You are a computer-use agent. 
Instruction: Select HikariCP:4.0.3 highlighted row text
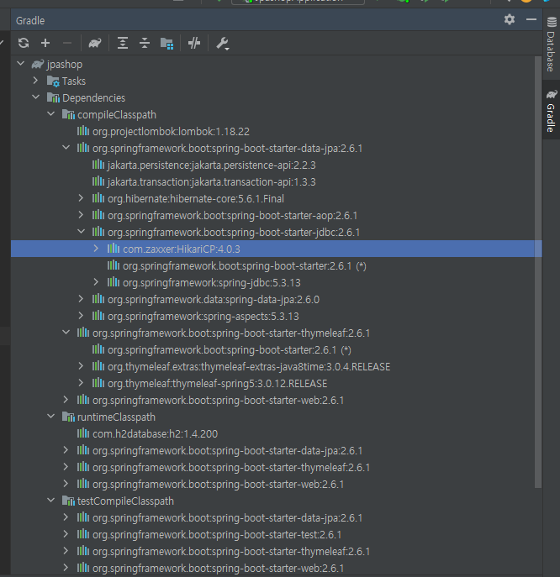(x=182, y=249)
